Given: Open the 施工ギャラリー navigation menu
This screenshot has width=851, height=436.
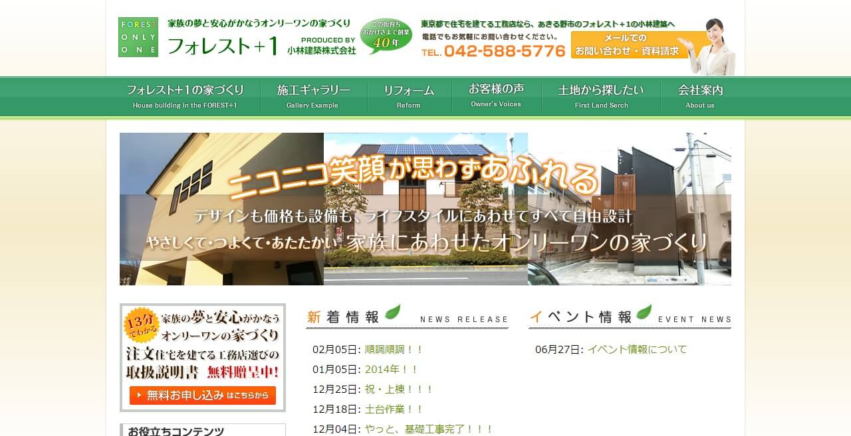Looking at the screenshot, I should [313, 96].
